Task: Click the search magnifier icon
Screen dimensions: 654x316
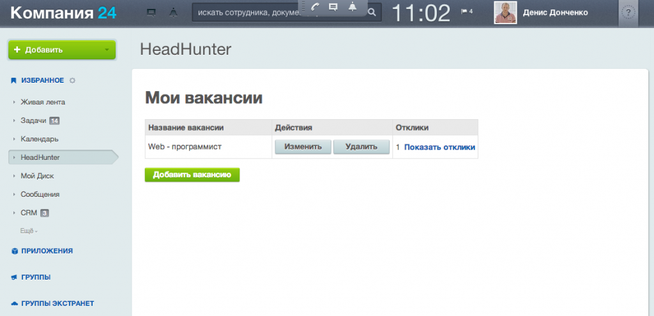Action: pos(372,12)
